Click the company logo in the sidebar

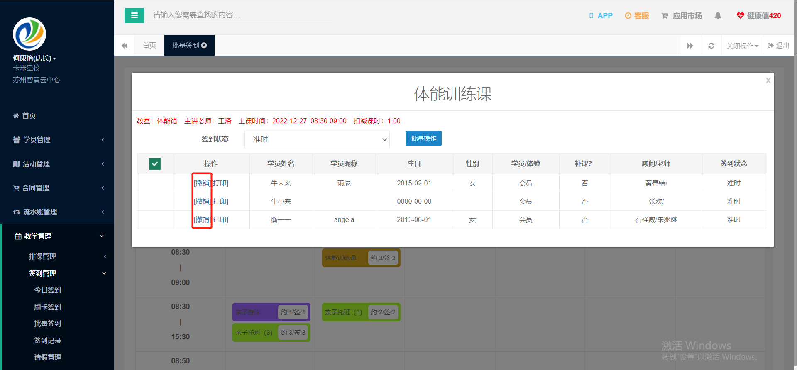29,34
